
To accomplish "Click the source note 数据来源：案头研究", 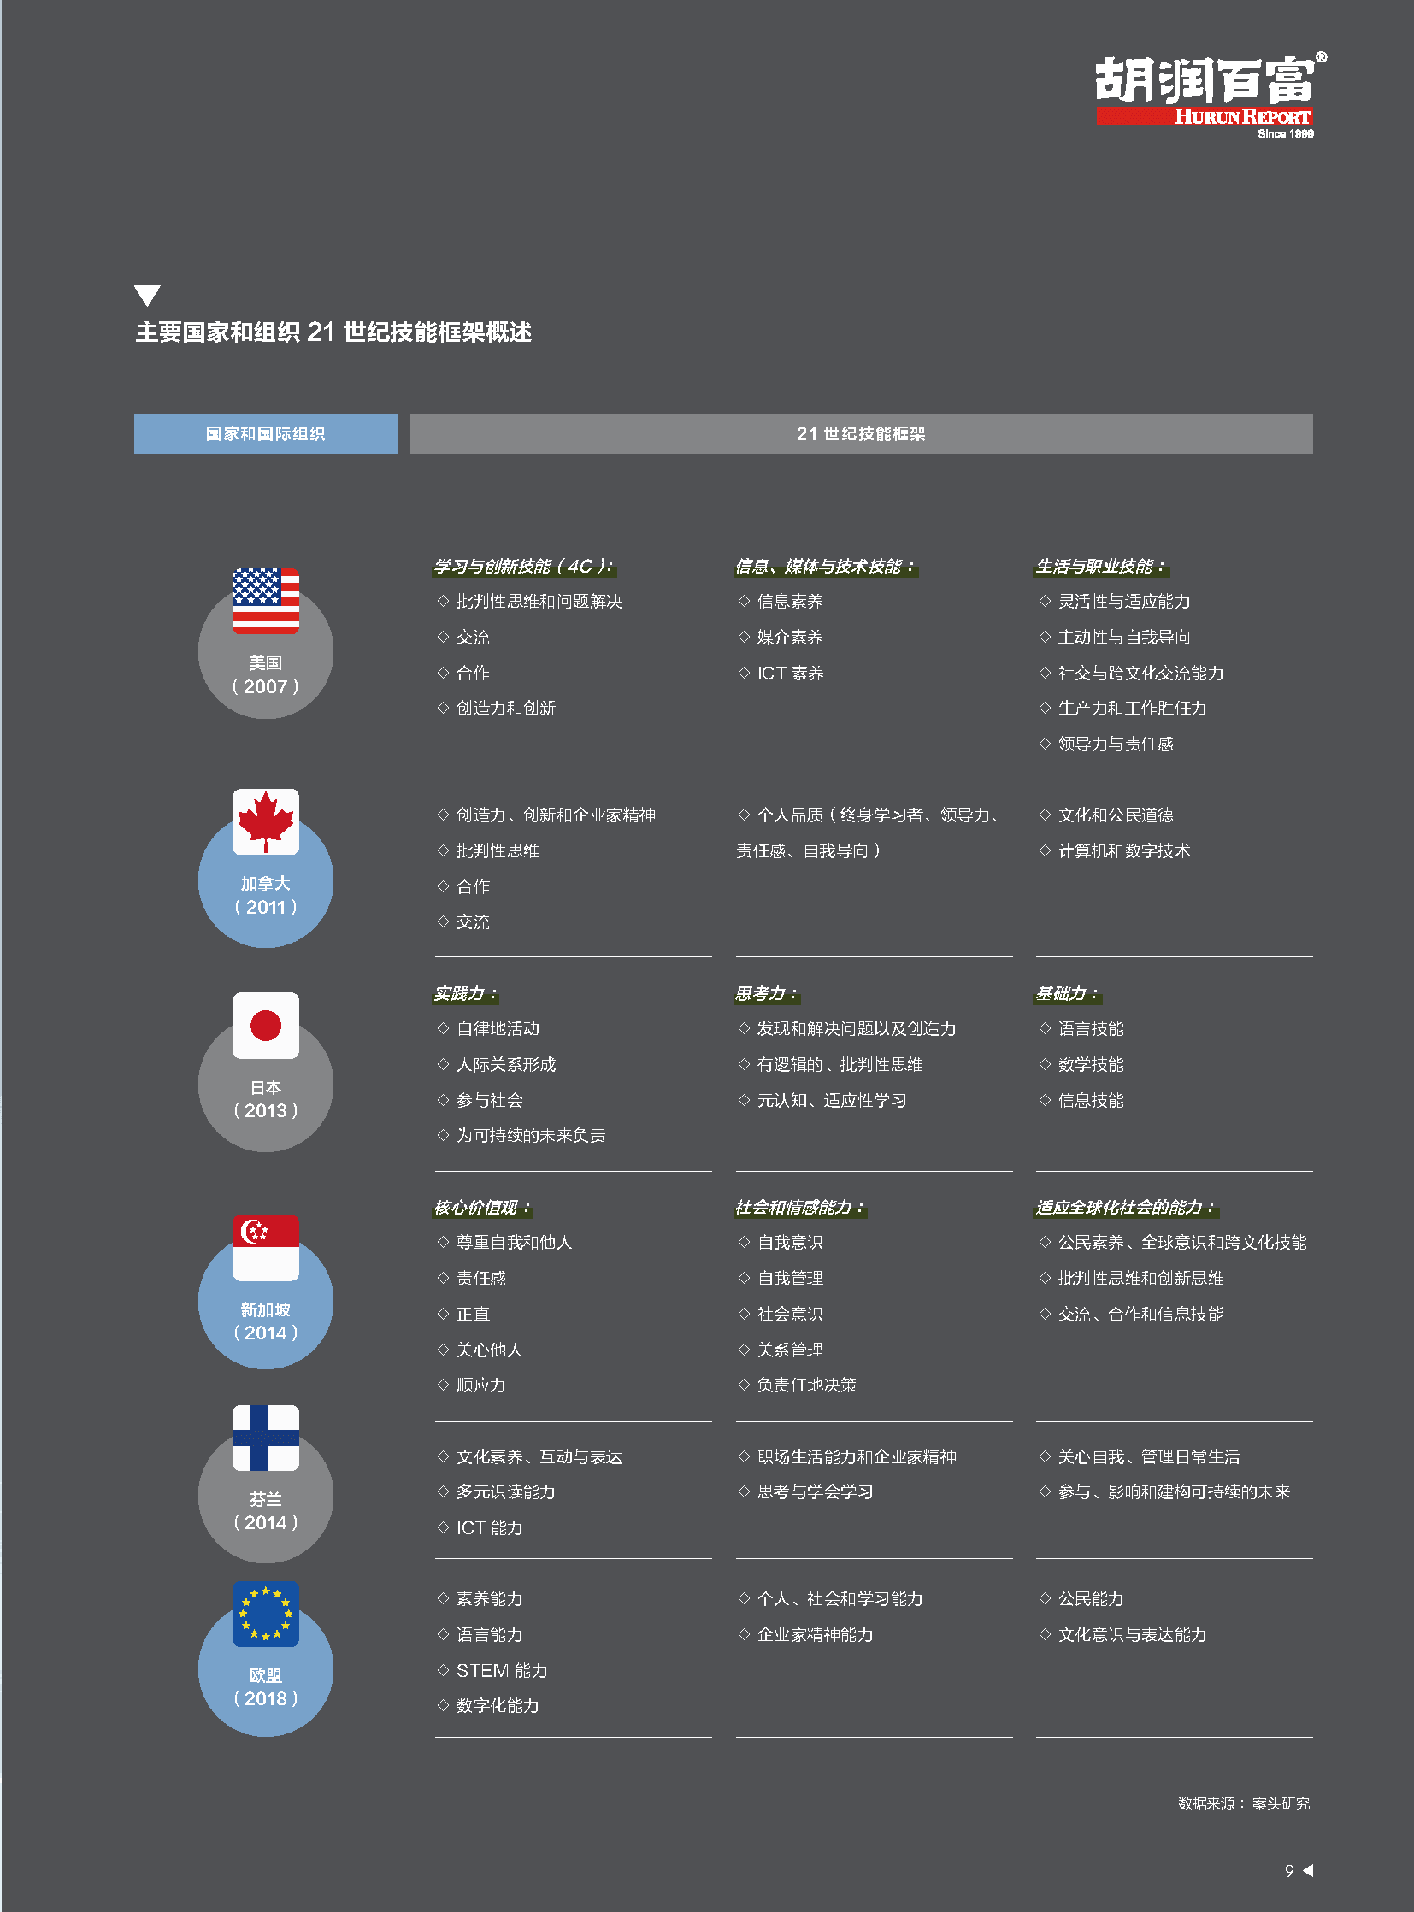I will 1244,1804.
